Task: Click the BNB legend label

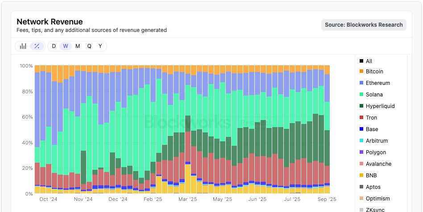Action: 371,176
